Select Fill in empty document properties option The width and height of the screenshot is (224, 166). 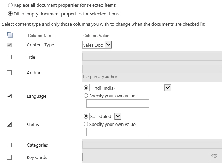coord(10,14)
